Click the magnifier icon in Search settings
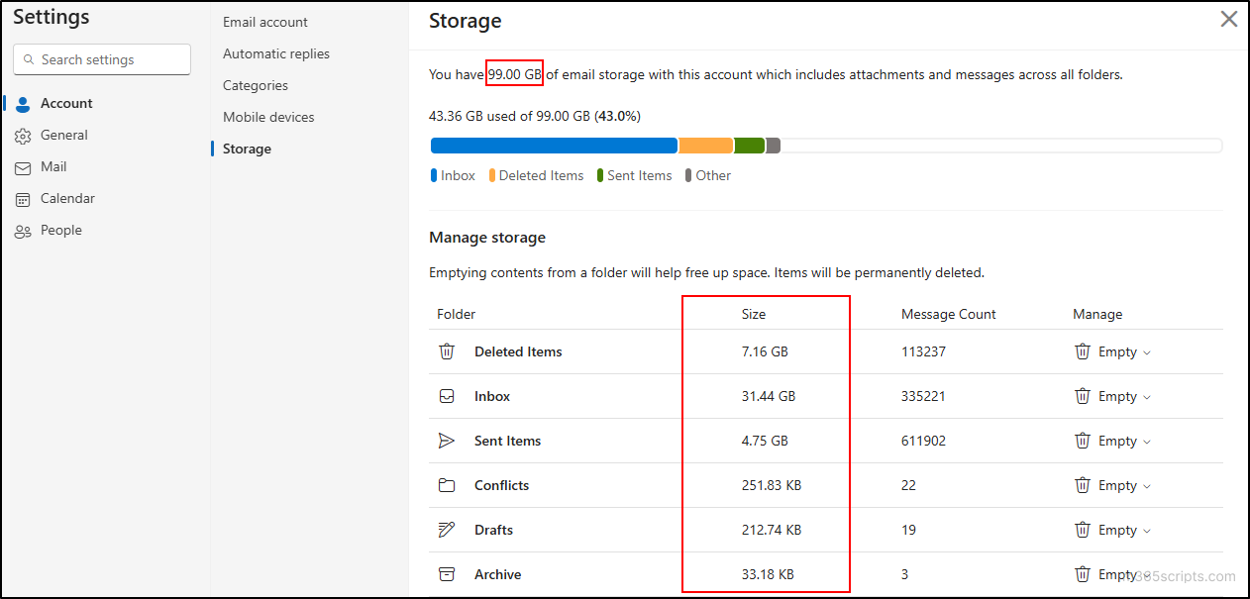1250x599 pixels. (29, 59)
